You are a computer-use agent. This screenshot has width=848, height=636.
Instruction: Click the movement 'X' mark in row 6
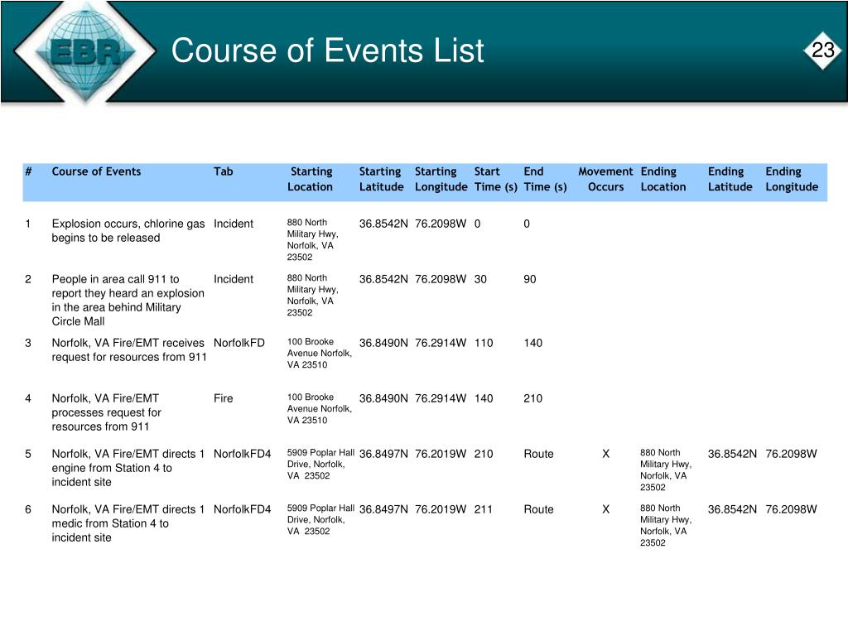[x=605, y=509]
